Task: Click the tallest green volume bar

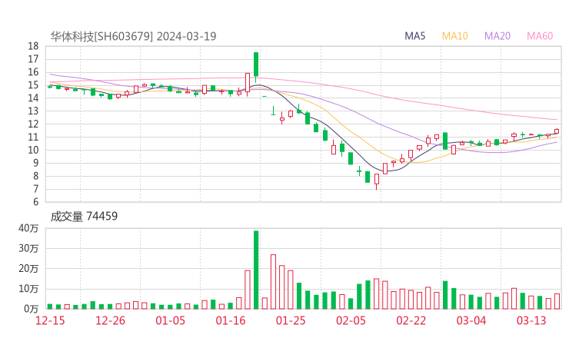Action: pyautogui.click(x=256, y=270)
